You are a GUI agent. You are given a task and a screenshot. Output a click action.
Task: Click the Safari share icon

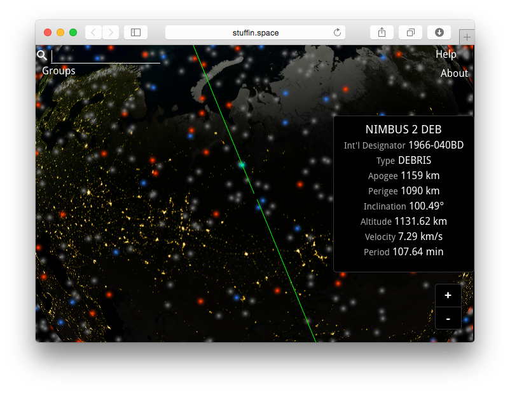382,32
